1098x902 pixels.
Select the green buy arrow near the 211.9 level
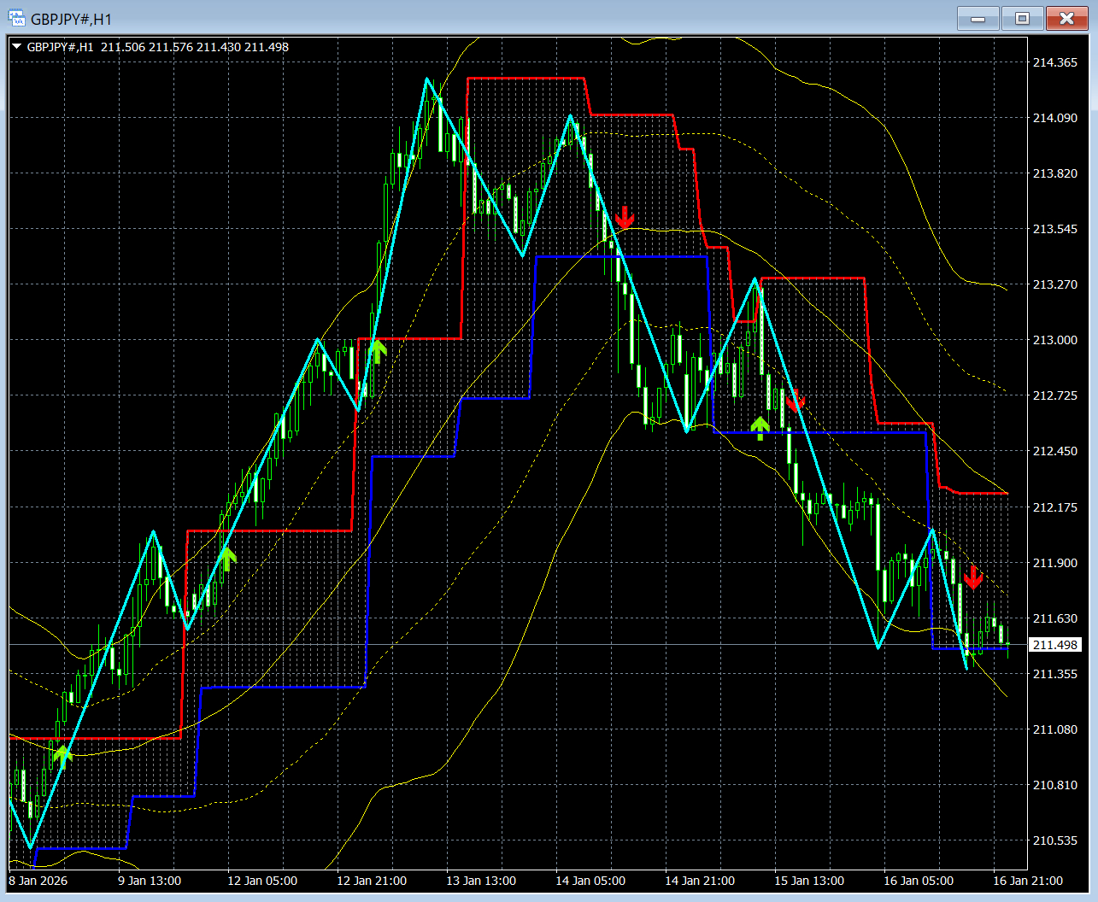coord(226,559)
